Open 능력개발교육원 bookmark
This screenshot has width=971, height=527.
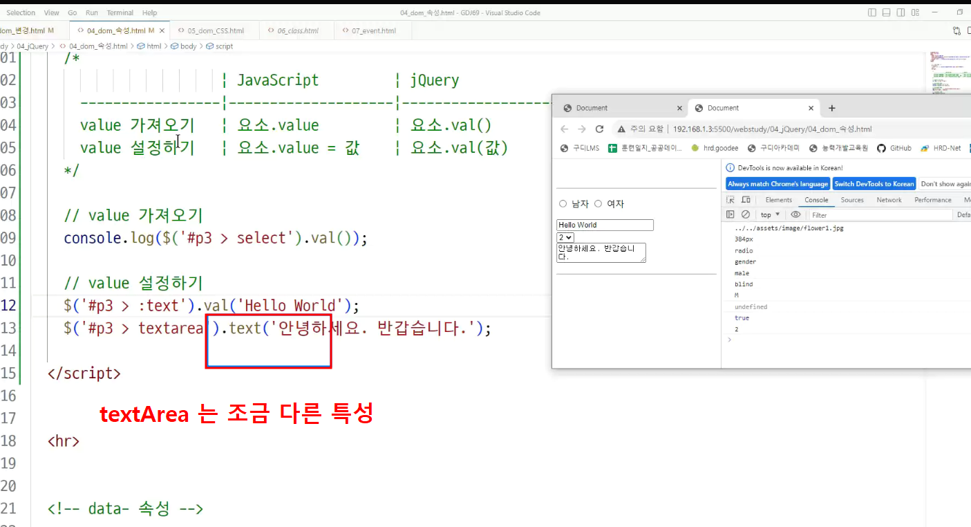838,148
